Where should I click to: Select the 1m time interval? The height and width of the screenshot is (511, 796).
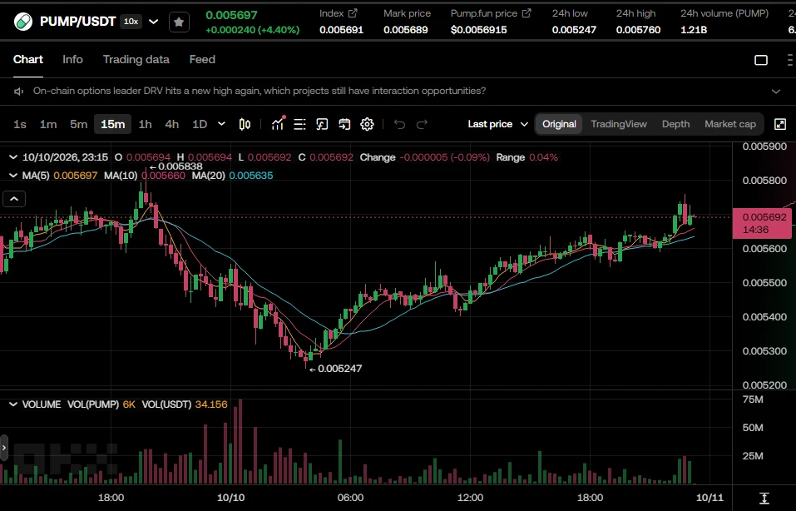pyautogui.click(x=48, y=124)
